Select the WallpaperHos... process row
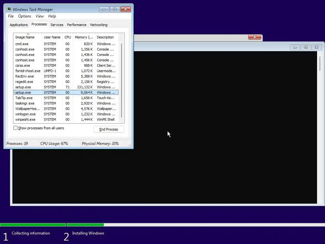This screenshot has width=325, height=244. pyautogui.click(x=66, y=109)
